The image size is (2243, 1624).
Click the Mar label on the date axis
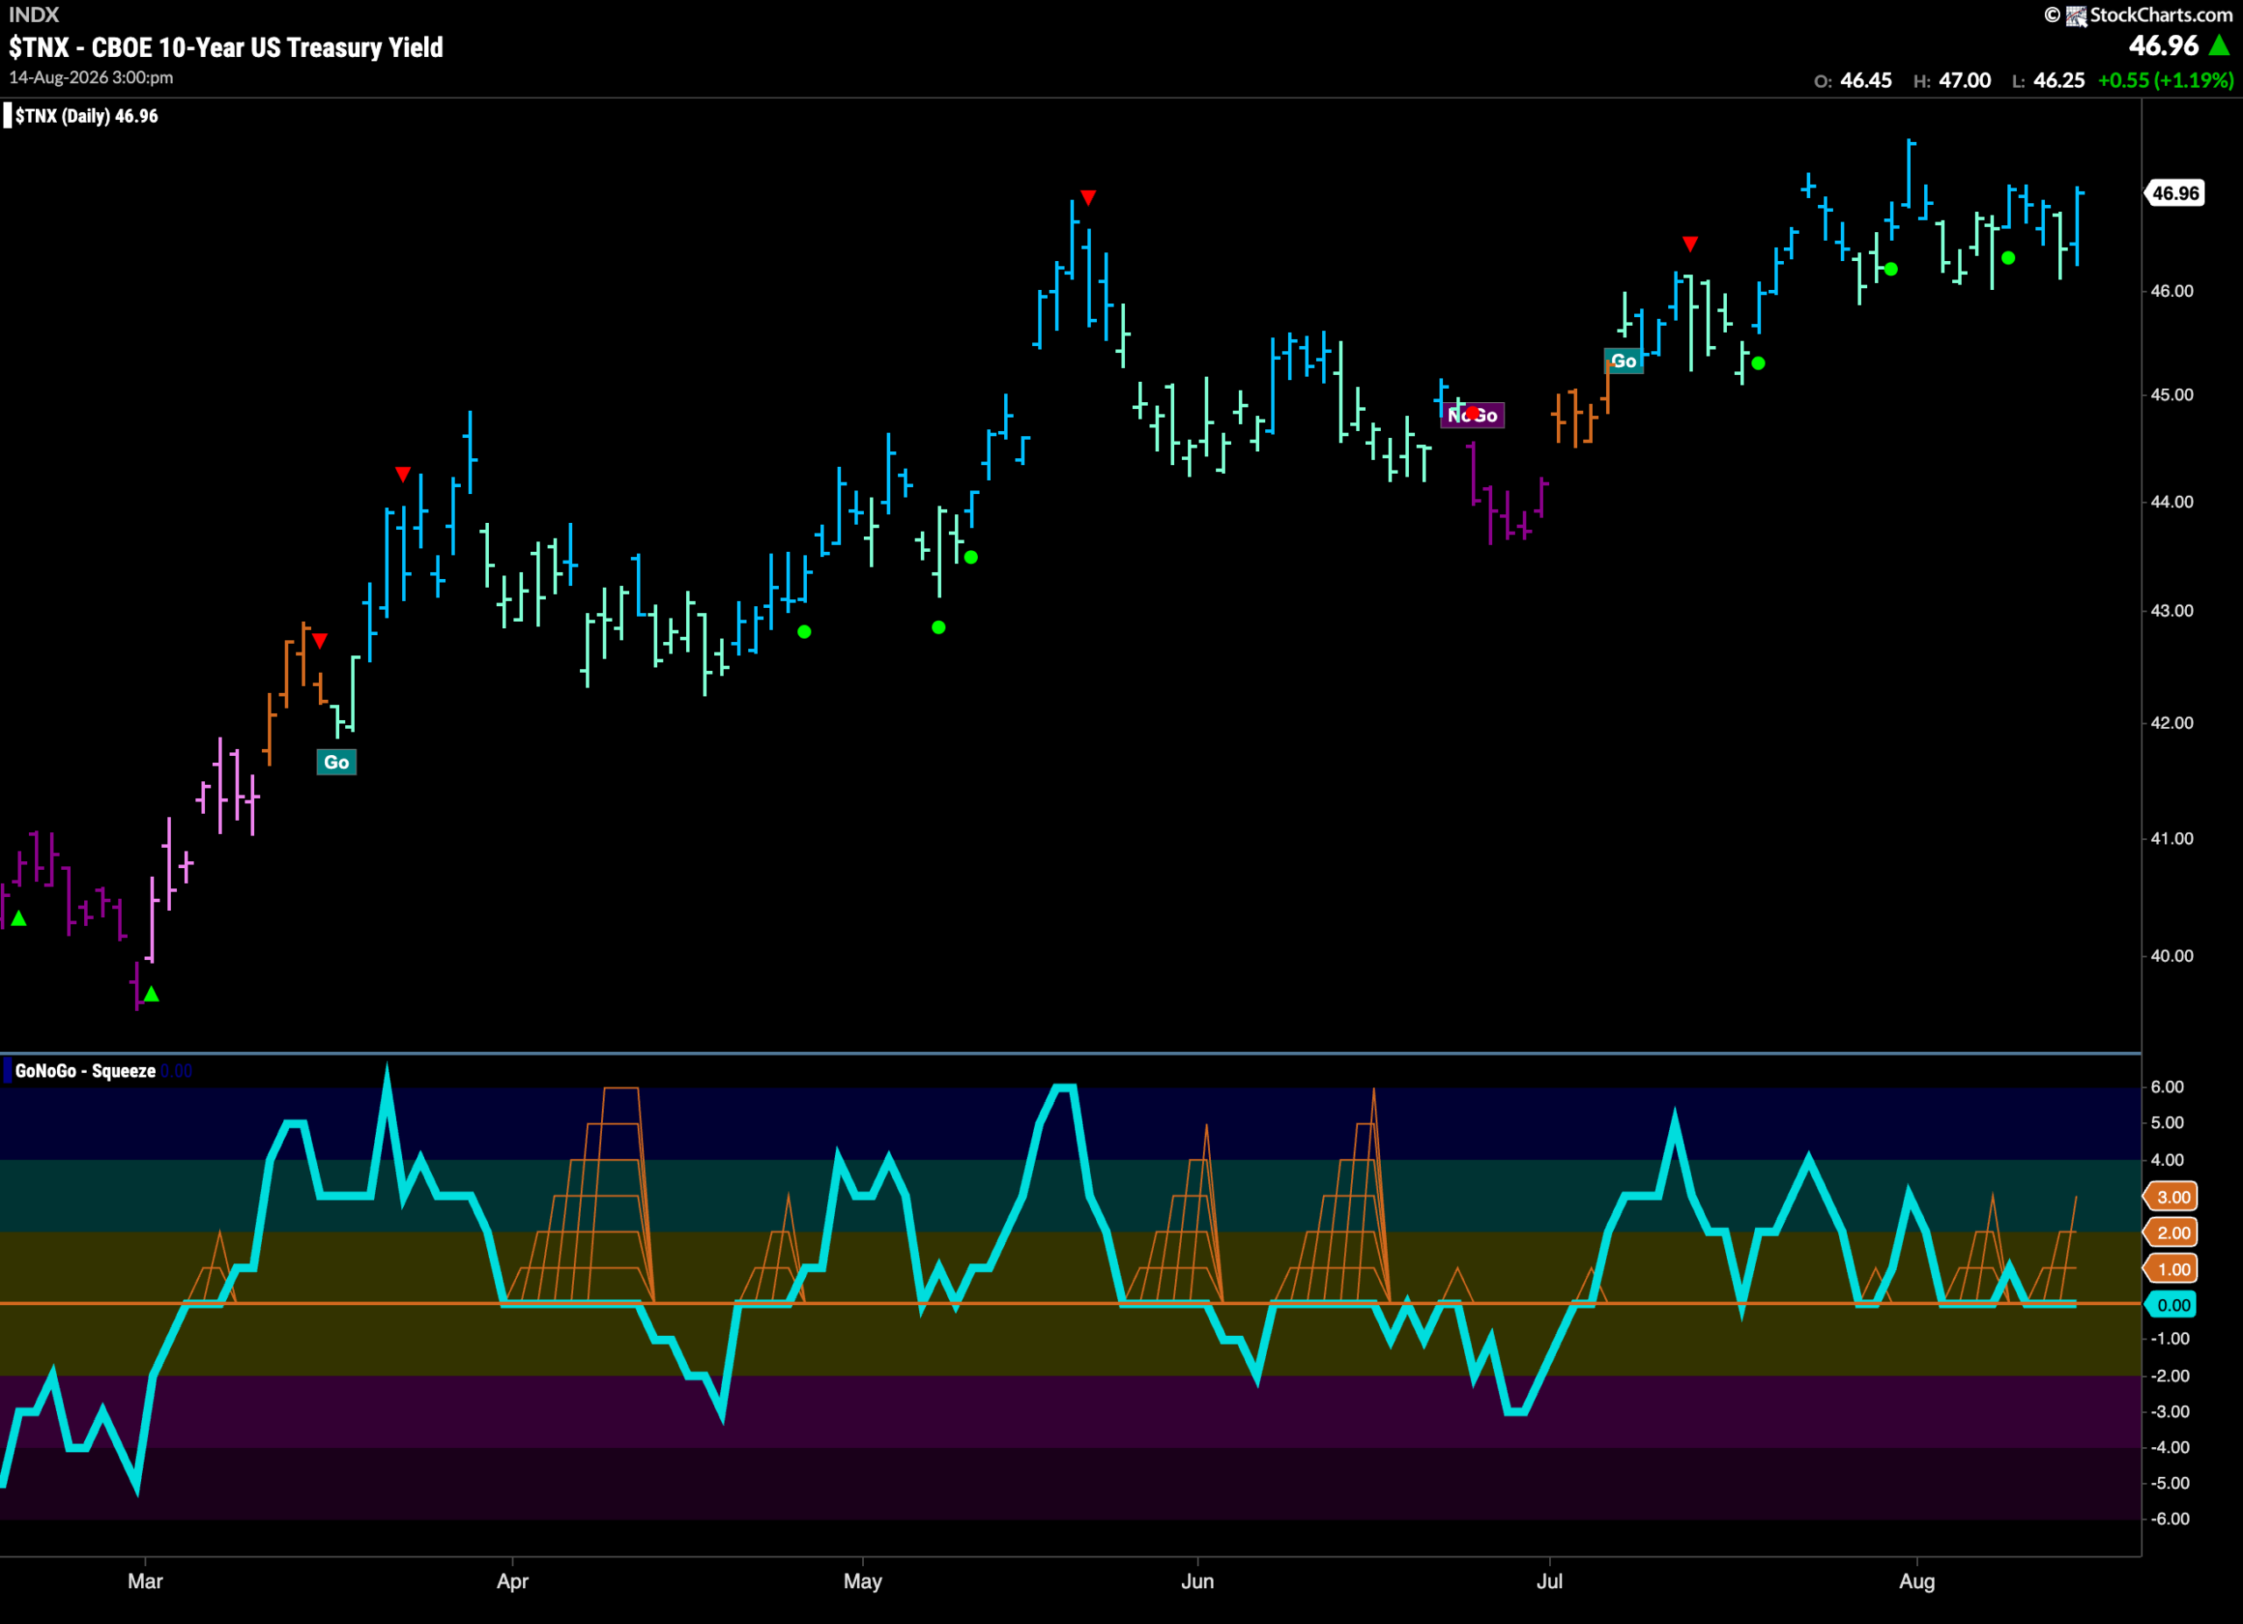tap(145, 1580)
